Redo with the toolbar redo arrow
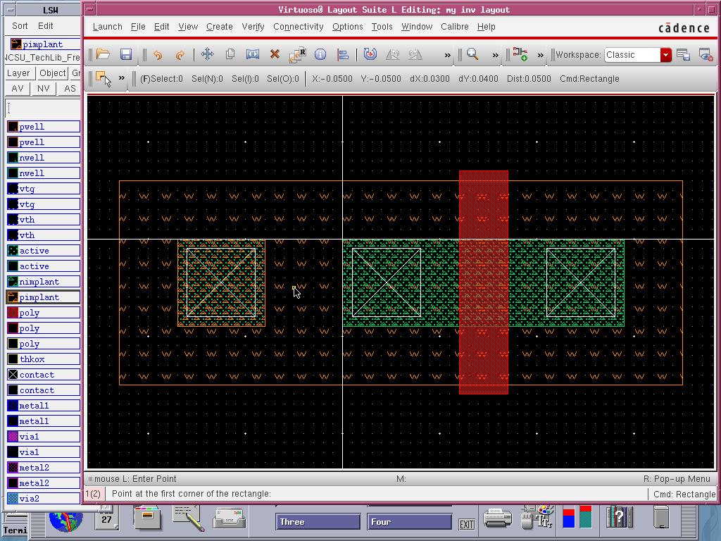The width and height of the screenshot is (721, 541). 180,55
